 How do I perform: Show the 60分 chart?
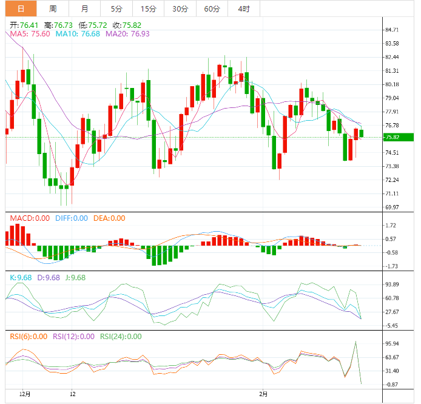point(212,8)
